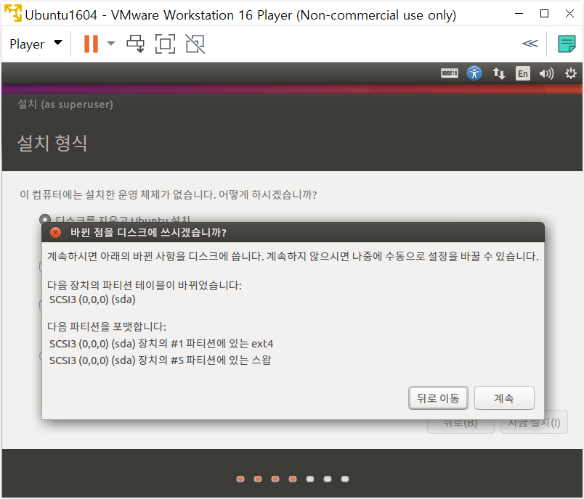Open the system power gear menu
Screen dimensions: 584x499
pyautogui.click(x=571, y=73)
